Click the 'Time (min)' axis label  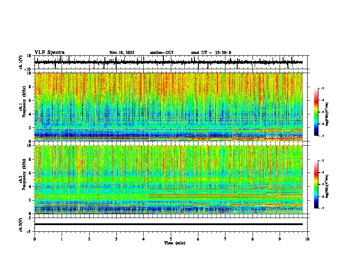[x=175, y=243]
